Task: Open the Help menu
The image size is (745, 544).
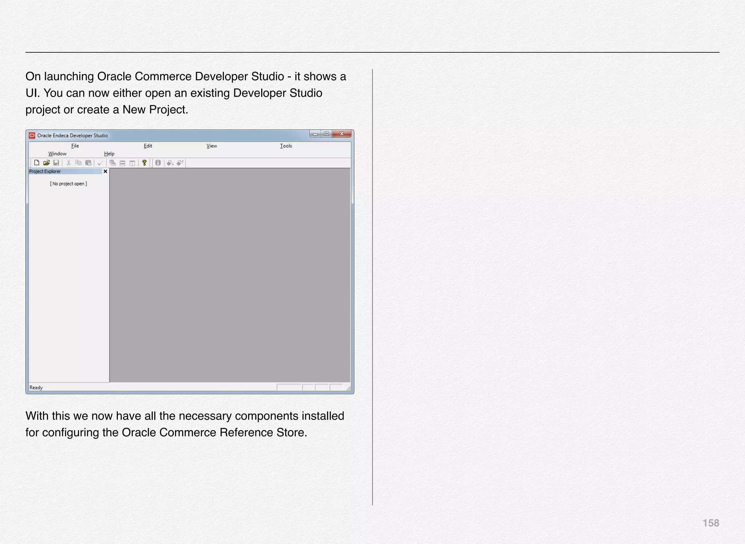Action: [x=109, y=154]
